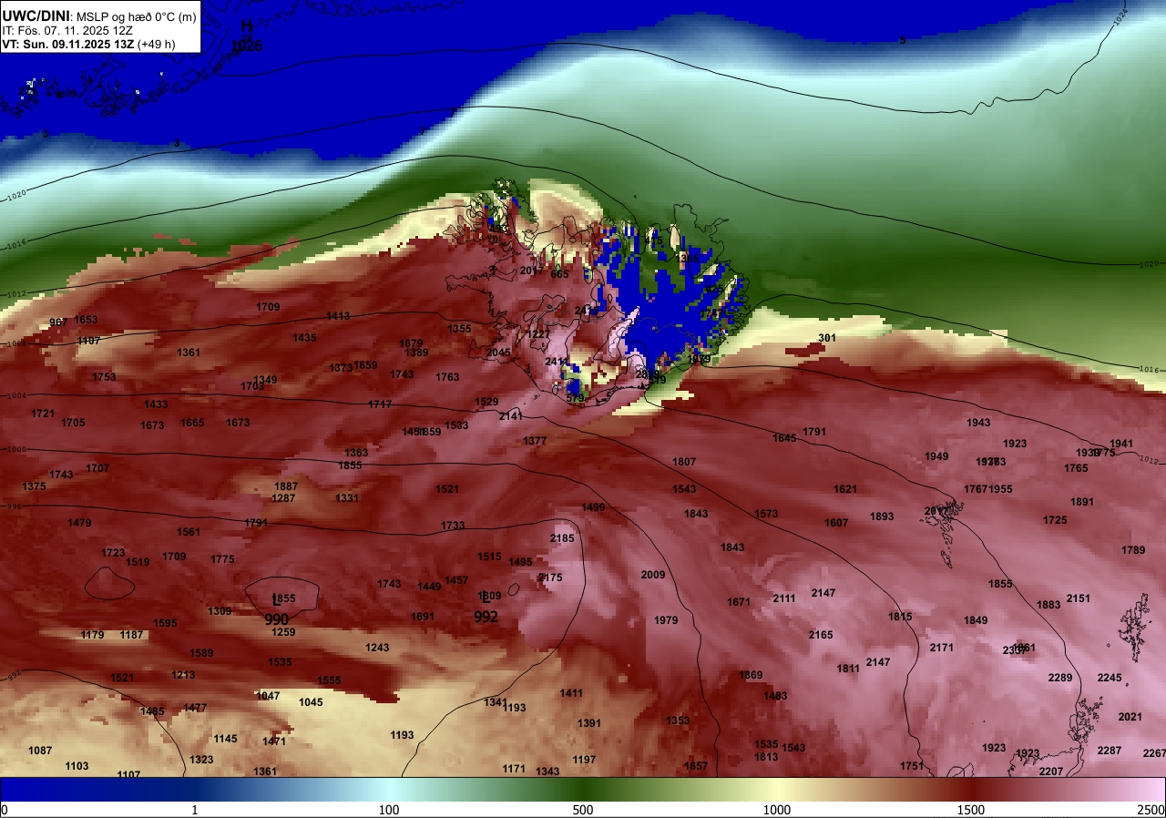Click the height value 1721
The image size is (1166, 818).
point(43,414)
